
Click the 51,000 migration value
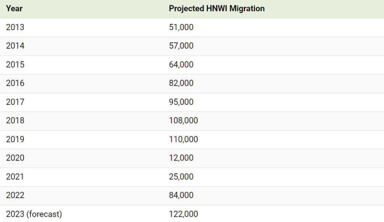(181, 27)
